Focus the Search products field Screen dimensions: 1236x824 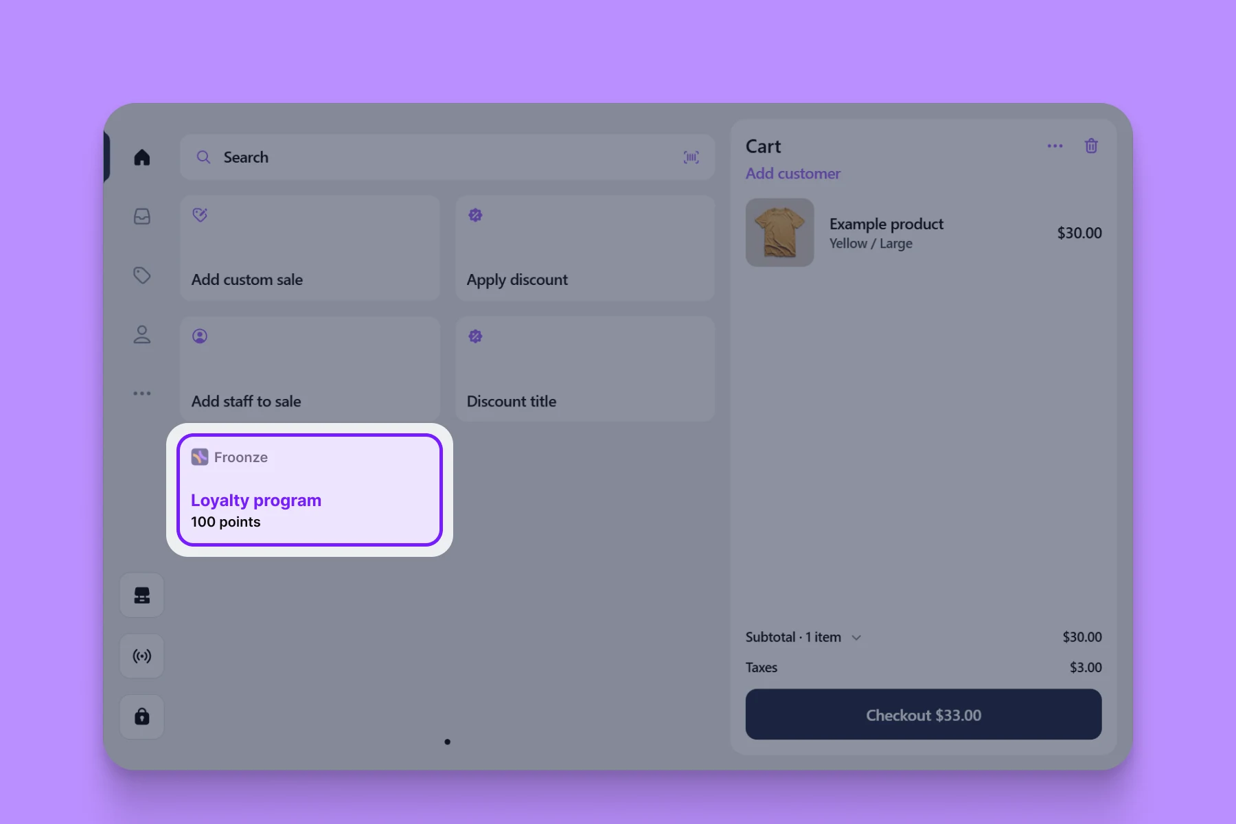click(448, 157)
